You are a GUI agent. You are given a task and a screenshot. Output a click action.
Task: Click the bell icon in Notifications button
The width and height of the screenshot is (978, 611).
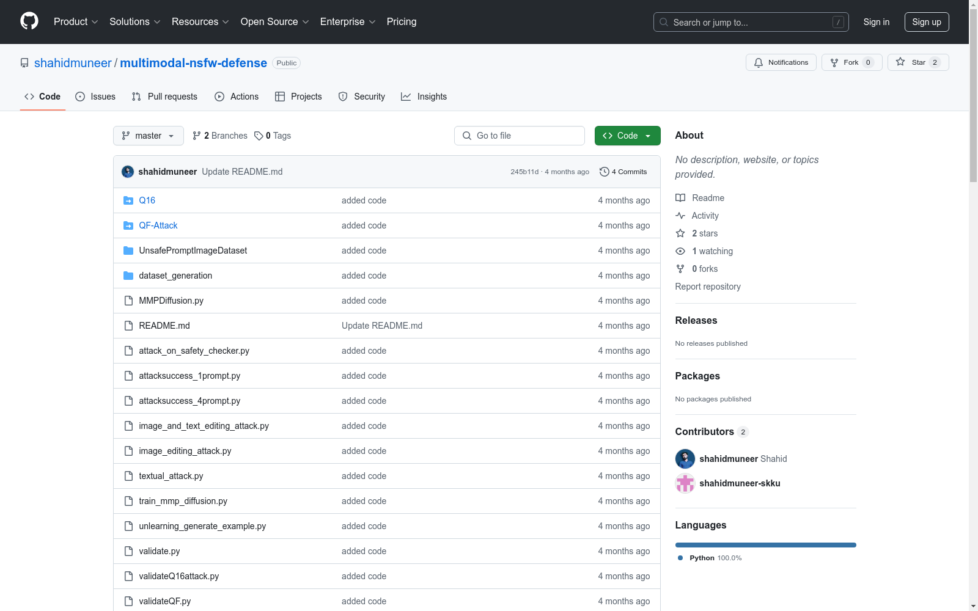(759, 62)
